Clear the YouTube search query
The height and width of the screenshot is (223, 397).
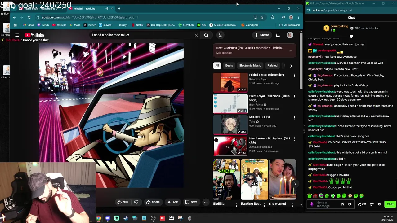click(x=196, y=35)
